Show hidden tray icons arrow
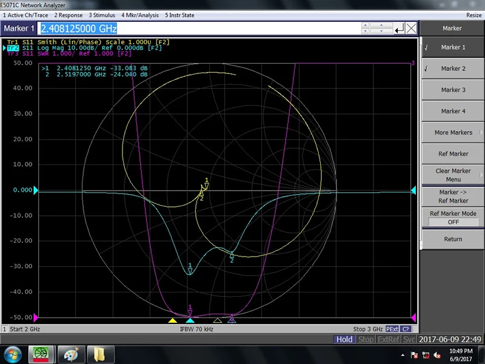485x364 pixels. (403, 356)
